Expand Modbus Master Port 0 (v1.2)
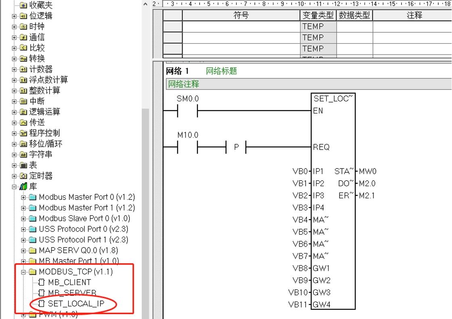Image resolution: width=452 pixels, height=319 pixels. [23, 197]
